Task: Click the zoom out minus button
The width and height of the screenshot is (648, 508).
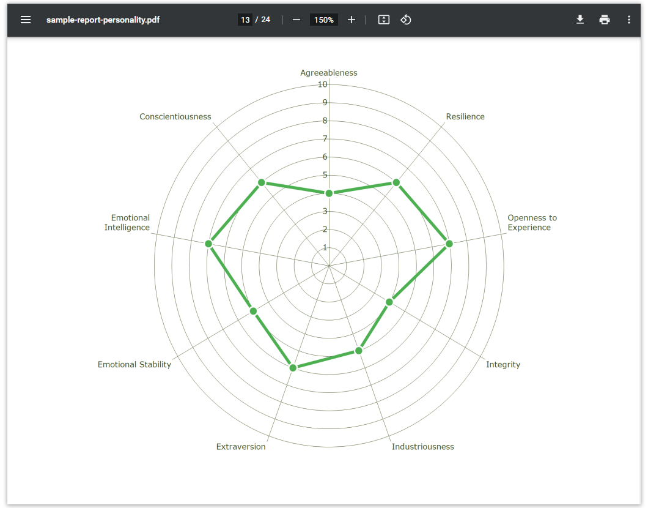Action: pos(296,20)
